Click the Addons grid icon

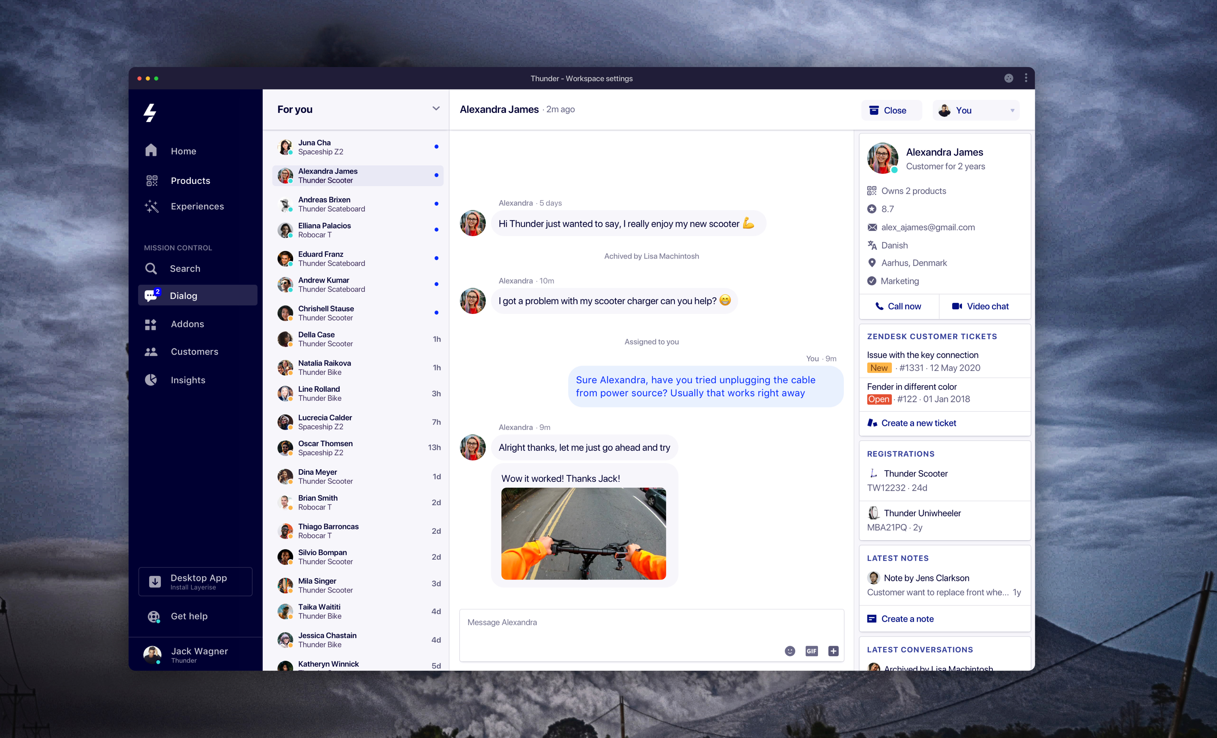point(151,324)
